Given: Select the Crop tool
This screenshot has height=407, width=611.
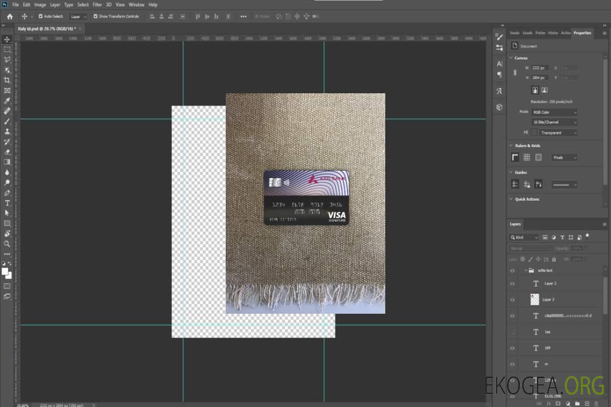Looking at the screenshot, I should tap(7, 80).
